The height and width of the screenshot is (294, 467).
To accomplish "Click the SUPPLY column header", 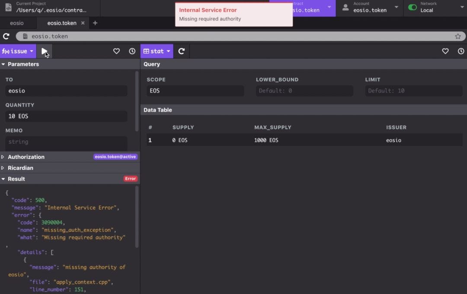I will click(x=183, y=128).
